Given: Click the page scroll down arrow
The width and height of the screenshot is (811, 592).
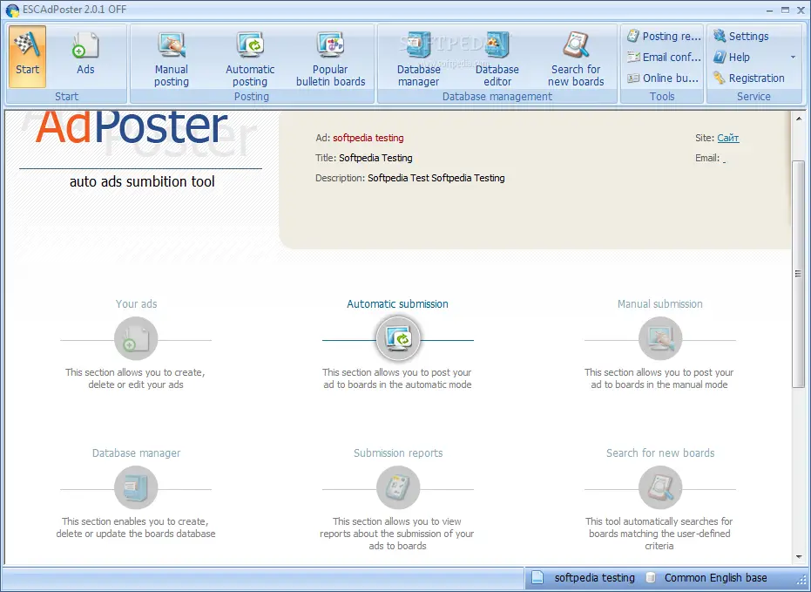Looking at the screenshot, I should (799, 557).
